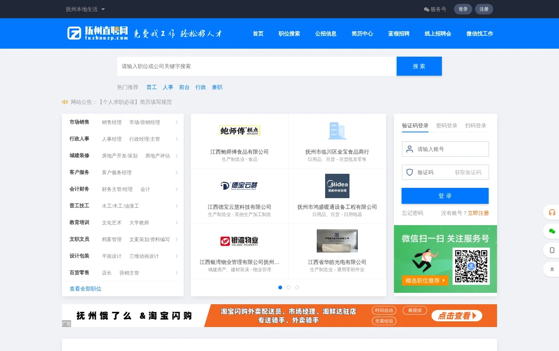Expand the 城建装修 category arrow

pos(177,156)
